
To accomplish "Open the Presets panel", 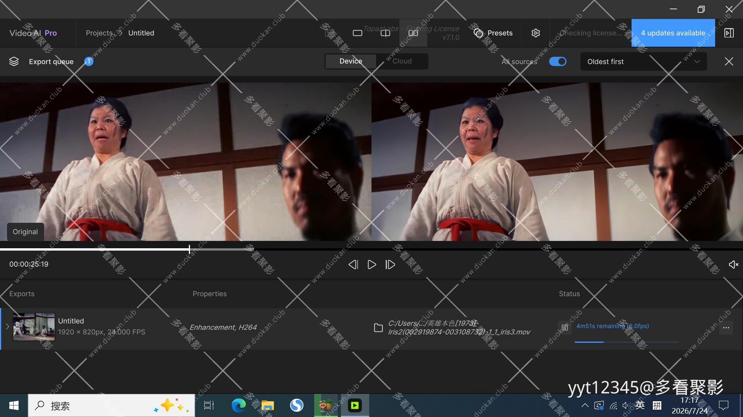I will [x=493, y=33].
